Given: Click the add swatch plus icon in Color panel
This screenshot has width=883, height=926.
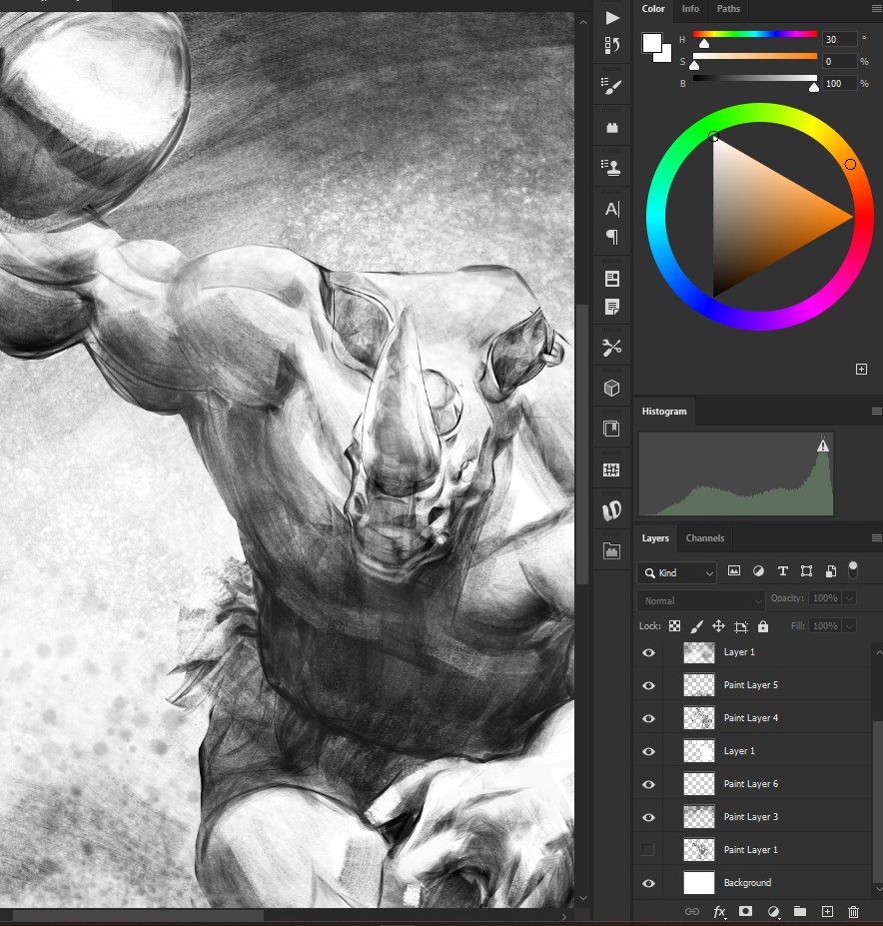Looking at the screenshot, I should point(861,369).
